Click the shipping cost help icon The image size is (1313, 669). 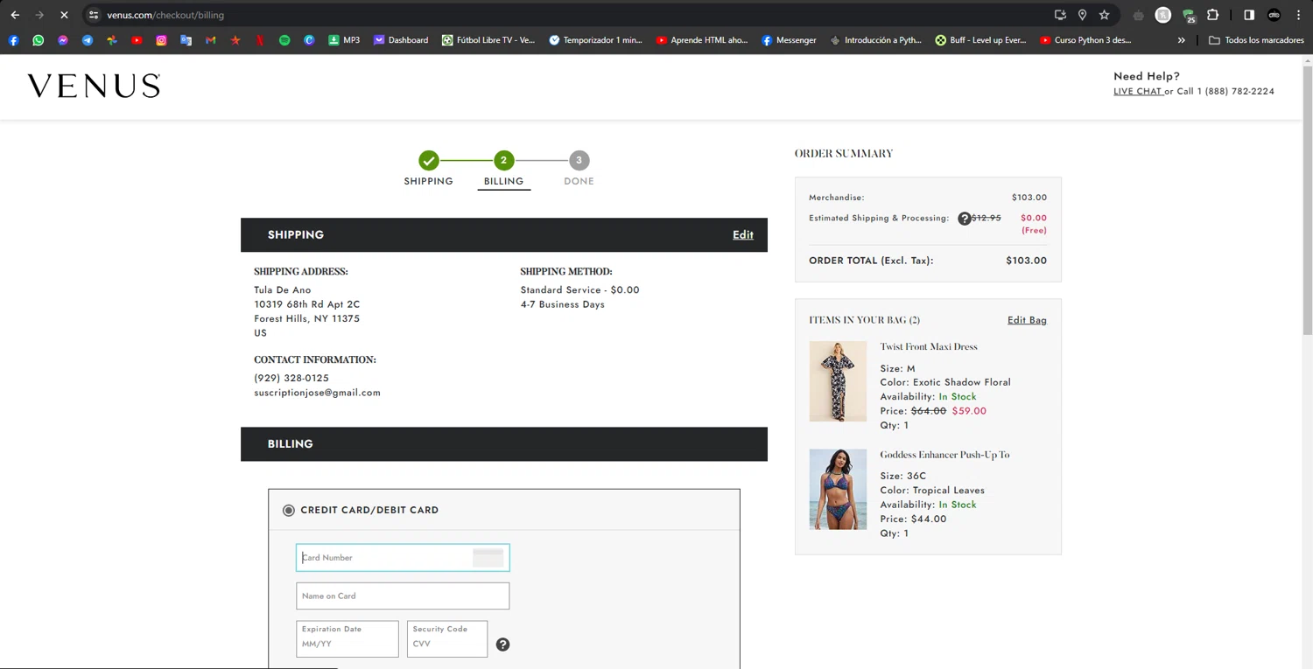pyautogui.click(x=964, y=219)
